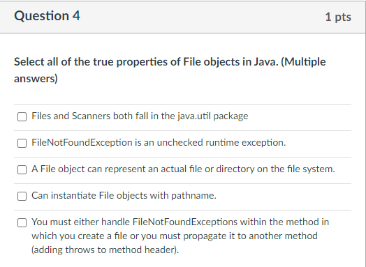The height and width of the screenshot is (267, 366).
Task: Click the 'Select all of the true properties' prompt
Action: (x=170, y=70)
